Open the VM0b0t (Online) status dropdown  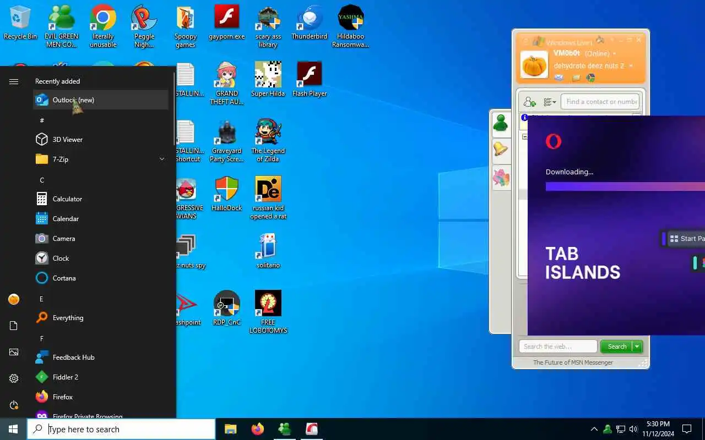[x=614, y=54]
